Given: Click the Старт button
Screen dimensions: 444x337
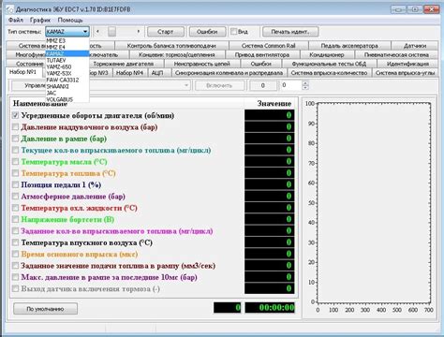Looking at the screenshot, I should [166, 32].
